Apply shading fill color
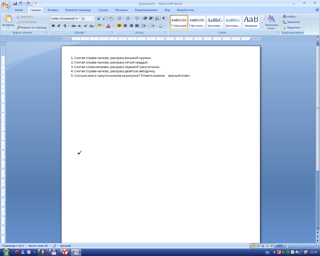Viewport: 320px width, 256px height. 152,26
